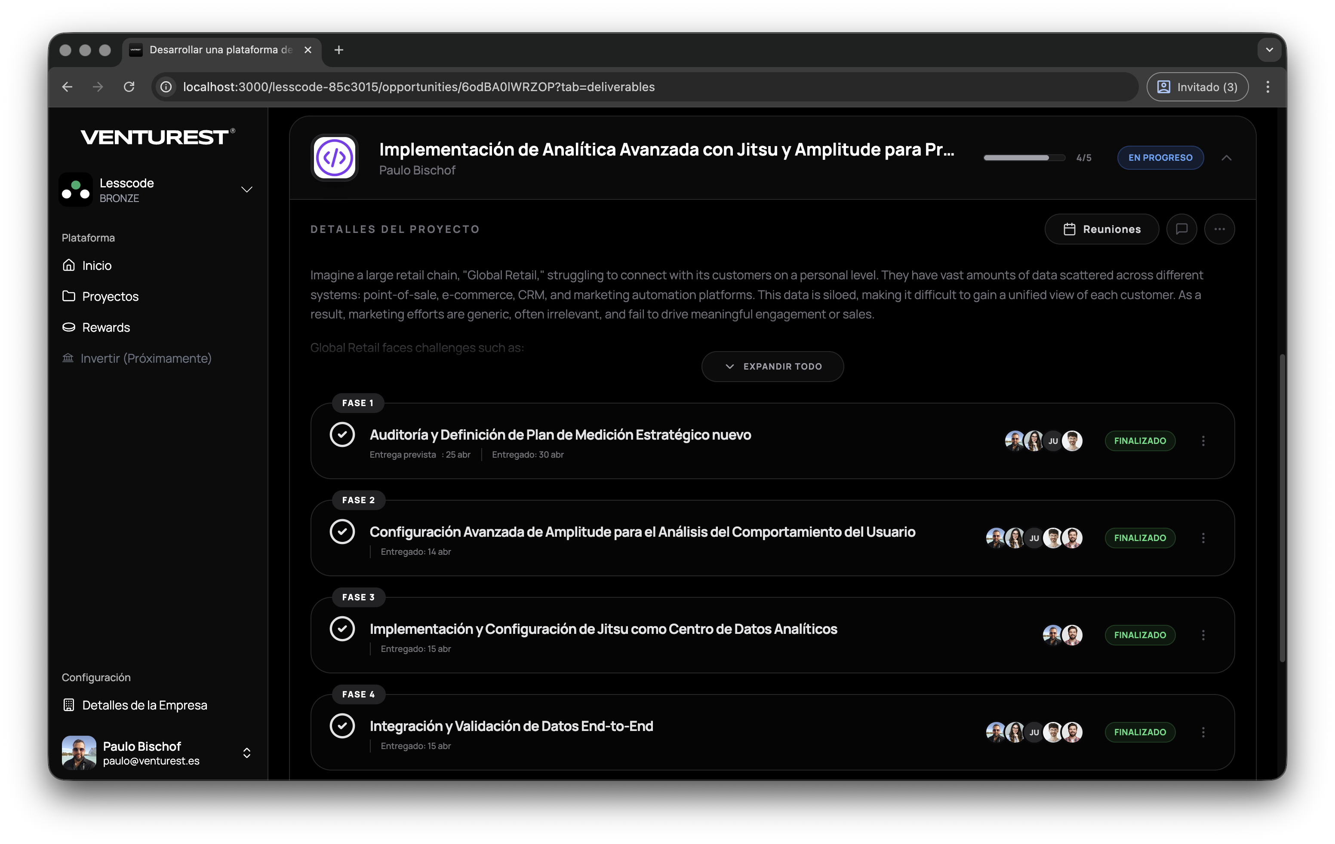Click Paulo Bischof profile photo in sidebar
Viewport: 1335px width, 844px height.
tap(79, 752)
